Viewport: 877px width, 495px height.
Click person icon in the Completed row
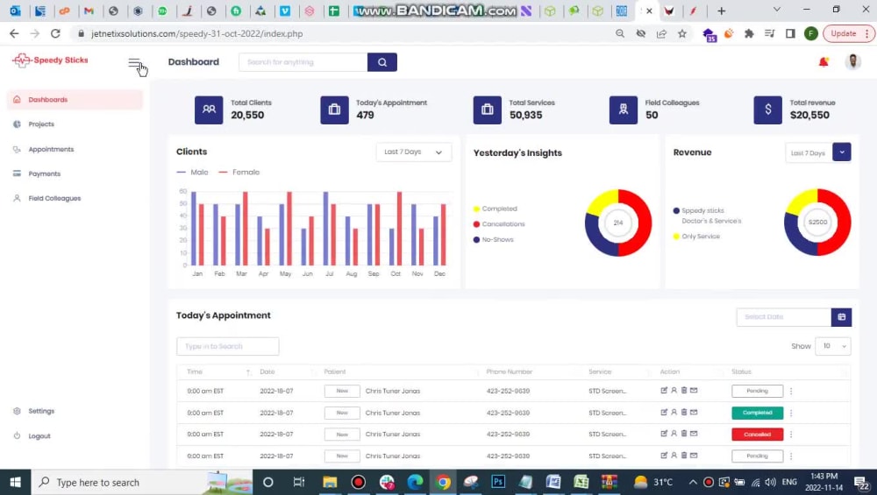click(x=674, y=413)
